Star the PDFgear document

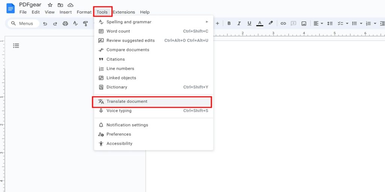pyautogui.click(x=50, y=5)
